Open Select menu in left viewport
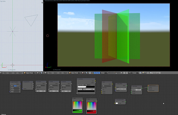178x115 pixels. coord(10,73)
